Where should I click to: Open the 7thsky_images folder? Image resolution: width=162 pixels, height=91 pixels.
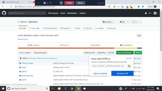click(x=27, y=63)
